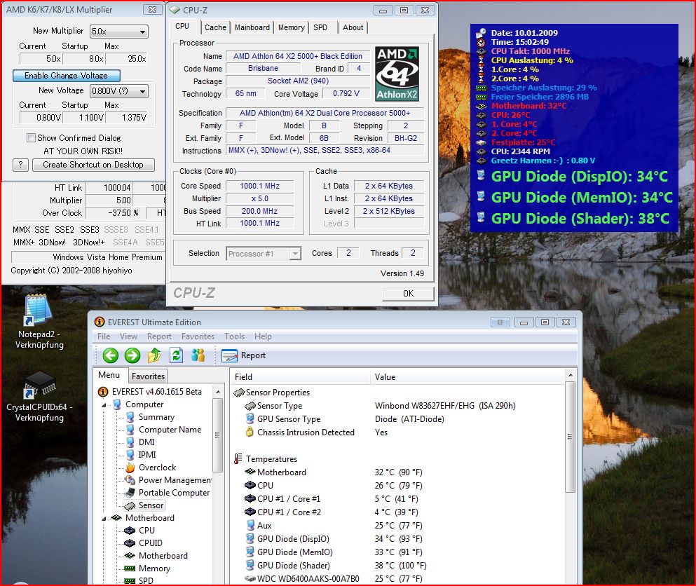696x586 pixels.
Task: Click the question mark help button
Action: click(20, 165)
